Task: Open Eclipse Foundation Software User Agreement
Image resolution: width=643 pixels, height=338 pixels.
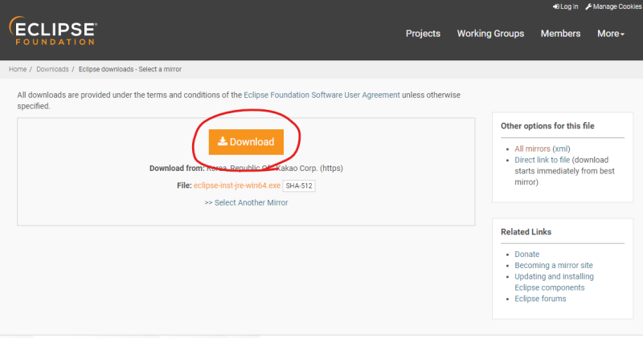Action: tap(321, 95)
